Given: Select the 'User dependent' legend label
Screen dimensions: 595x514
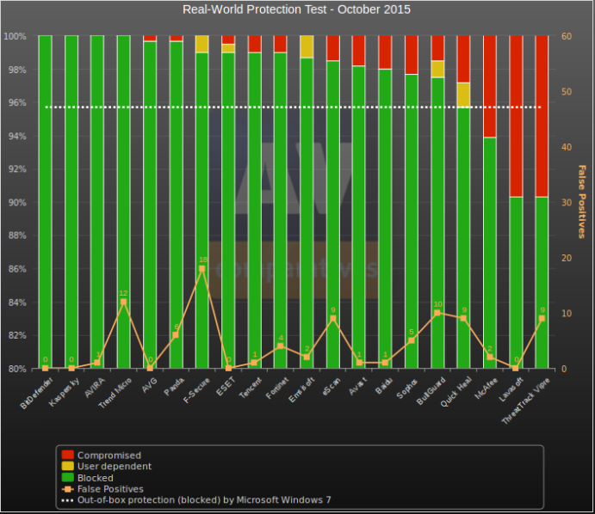Looking at the screenshot, I should (x=115, y=466).
